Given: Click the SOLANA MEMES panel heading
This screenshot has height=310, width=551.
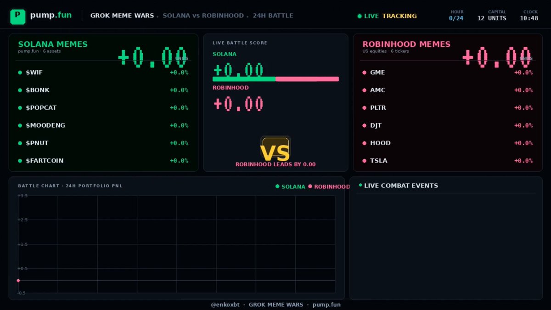Looking at the screenshot, I should 53,44.
